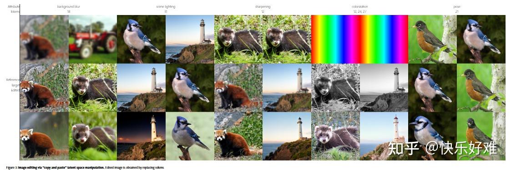Click the lighthouse at night image

click(x=142, y=136)
